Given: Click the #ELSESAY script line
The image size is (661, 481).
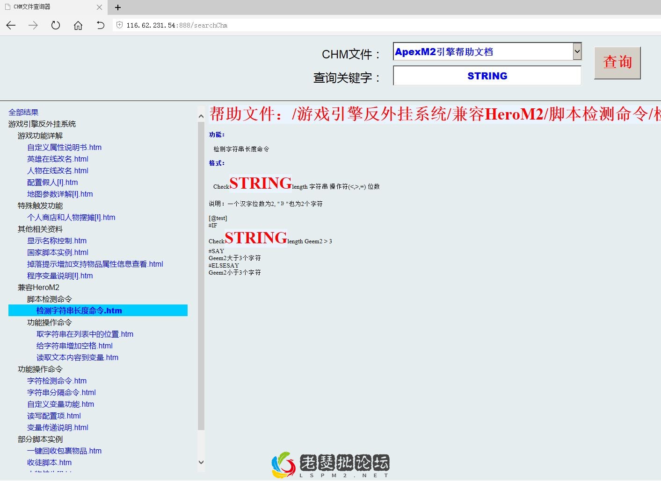Looking at the screenshot, I should 224,265.
